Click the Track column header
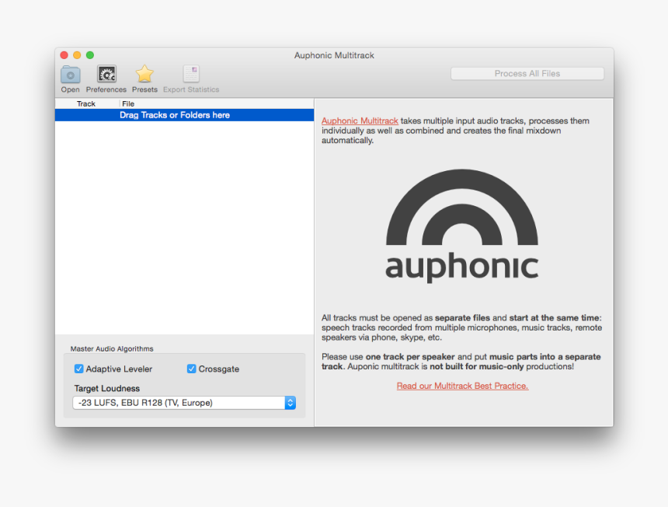Image resolution: width=668 pixels, height=507 pixels. tap(86, 103)
